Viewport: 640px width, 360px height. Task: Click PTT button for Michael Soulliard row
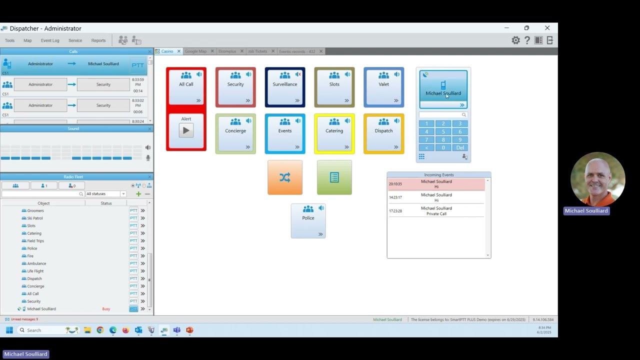(133, 309)
